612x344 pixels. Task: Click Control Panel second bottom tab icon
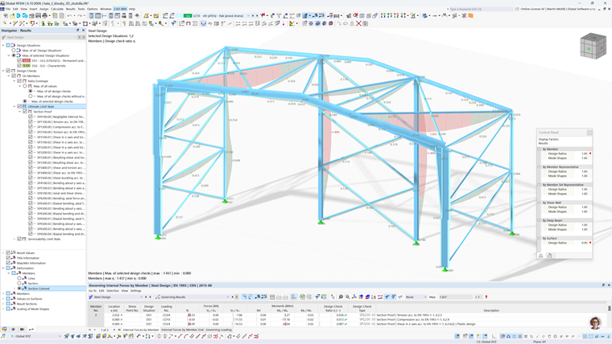click(x=549, y=256)
